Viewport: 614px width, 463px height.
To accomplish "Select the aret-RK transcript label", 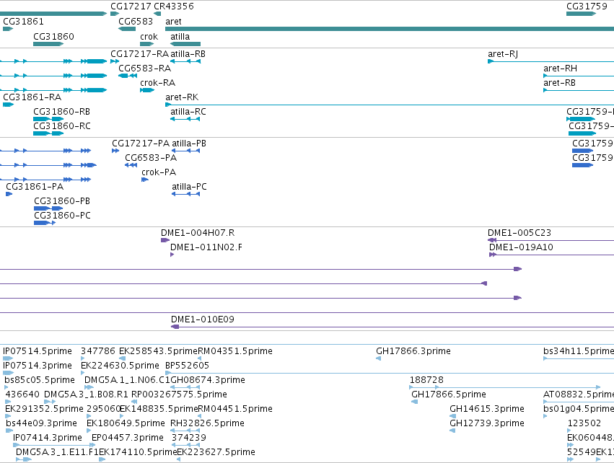I will tap(182, 97).
